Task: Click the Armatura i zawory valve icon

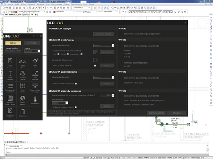Action: coord(23,75)
